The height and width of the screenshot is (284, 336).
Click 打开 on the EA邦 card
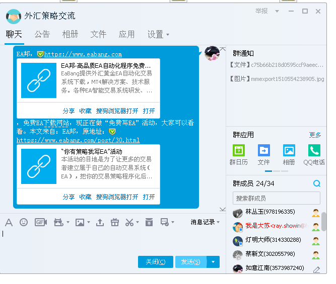pos(149,111)
